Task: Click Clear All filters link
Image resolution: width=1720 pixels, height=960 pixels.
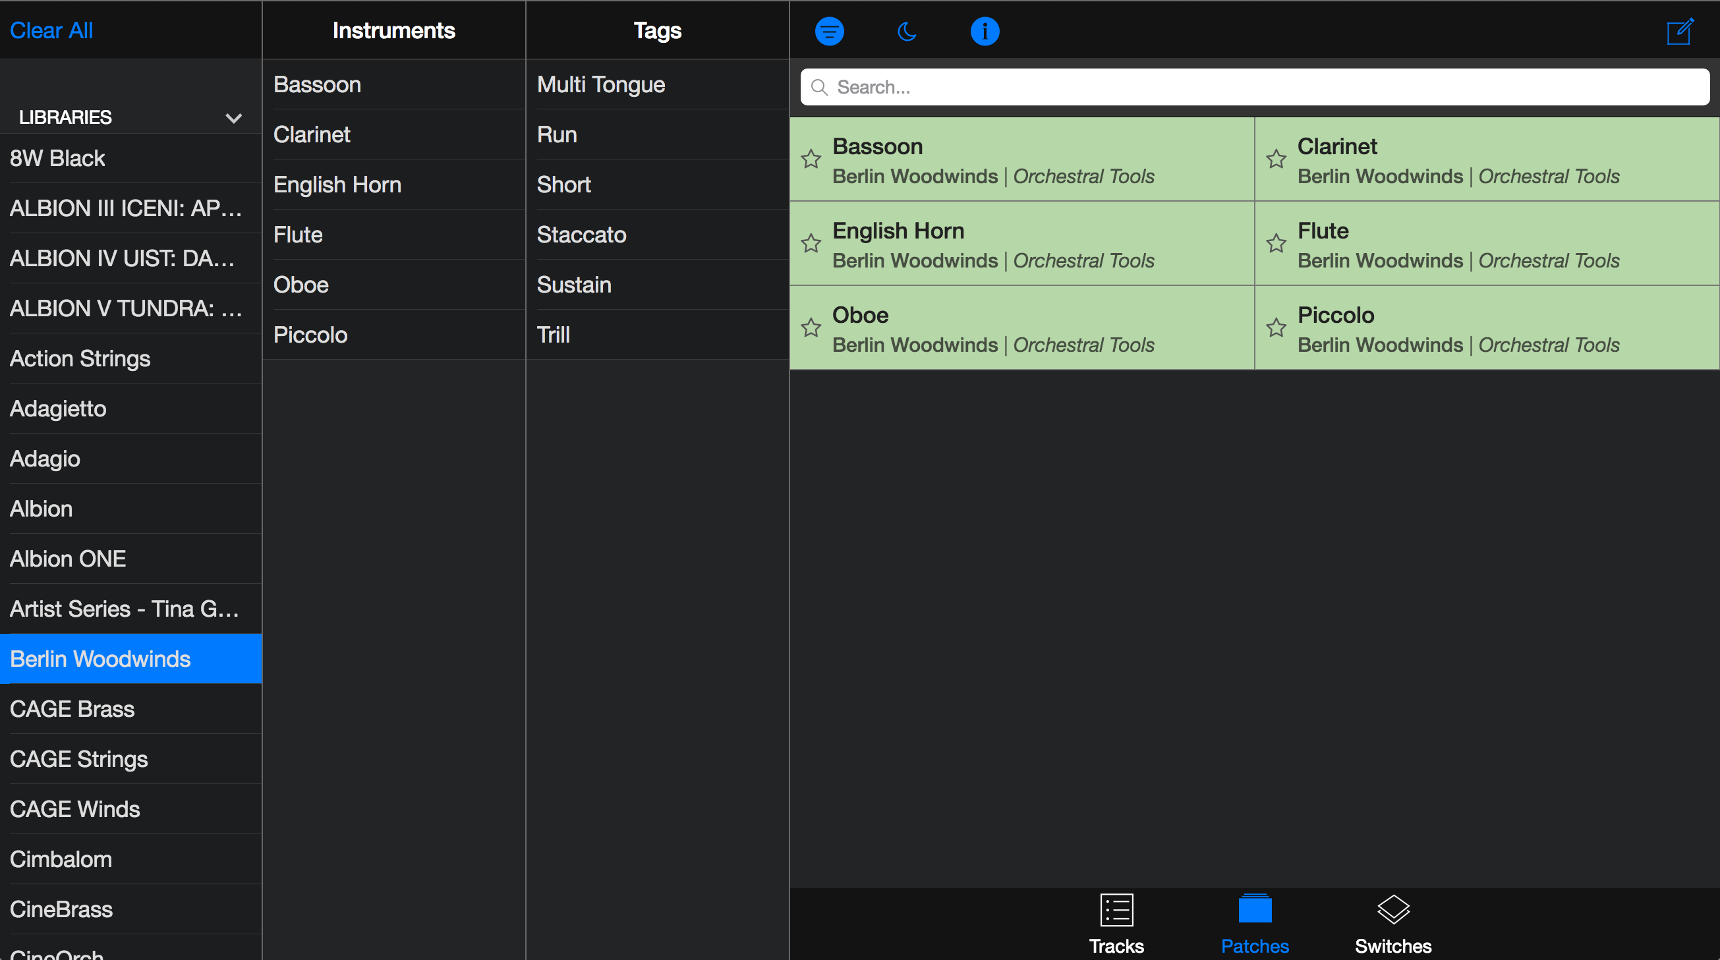Action: pyautogui.click(x=51, y=31)
